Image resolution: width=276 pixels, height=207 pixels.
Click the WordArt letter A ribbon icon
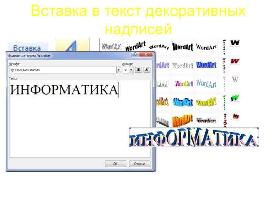coord(72,45)
